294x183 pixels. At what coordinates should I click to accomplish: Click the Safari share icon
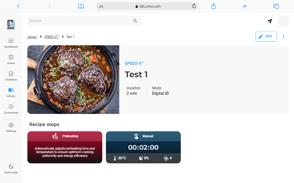coord(213,6)
